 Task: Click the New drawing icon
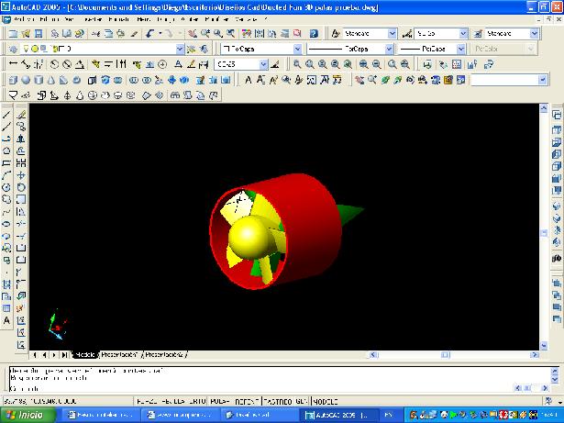pos(12,33)
